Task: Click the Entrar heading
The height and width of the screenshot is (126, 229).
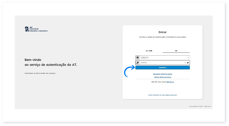Action: (x=163, y=32)
